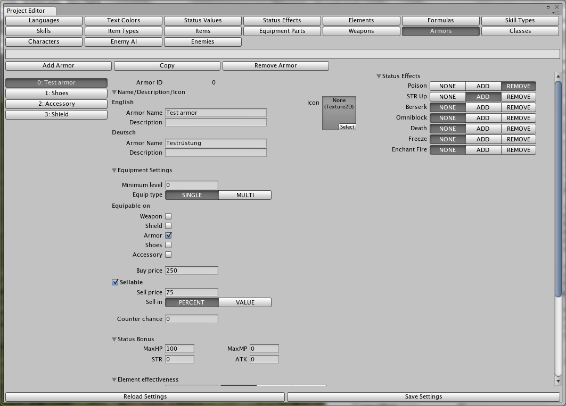Collapse the Status Effects foldout
566x406 pixels.
379,77
